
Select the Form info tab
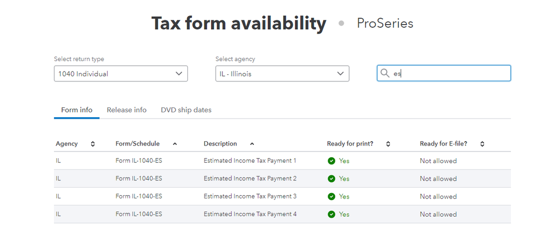click(77, 110)
